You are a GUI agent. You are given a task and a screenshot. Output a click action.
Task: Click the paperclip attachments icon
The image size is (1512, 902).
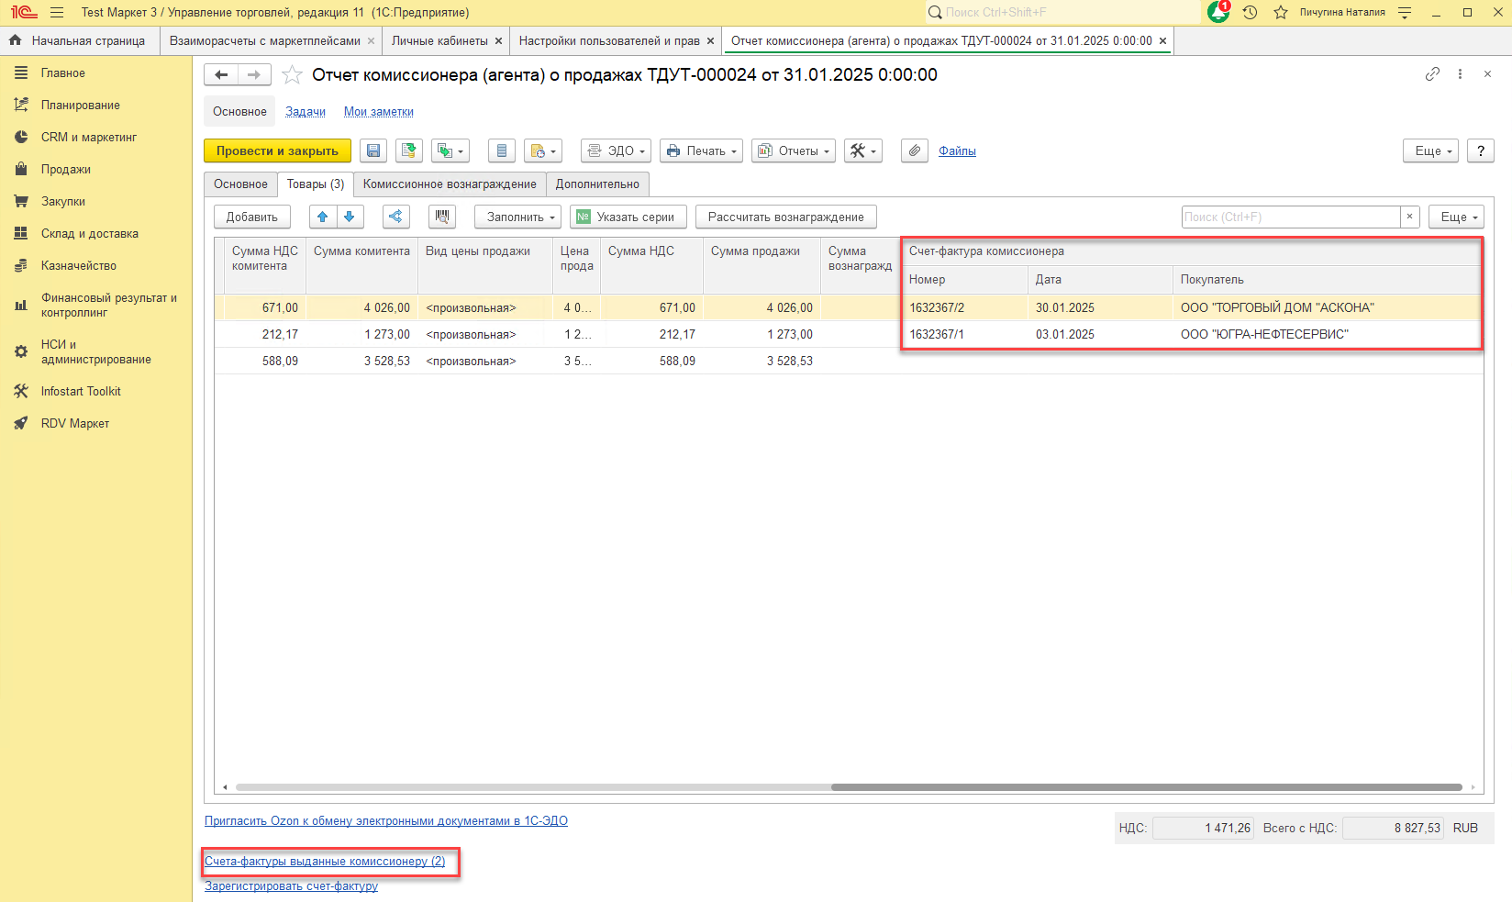point(914,150)
